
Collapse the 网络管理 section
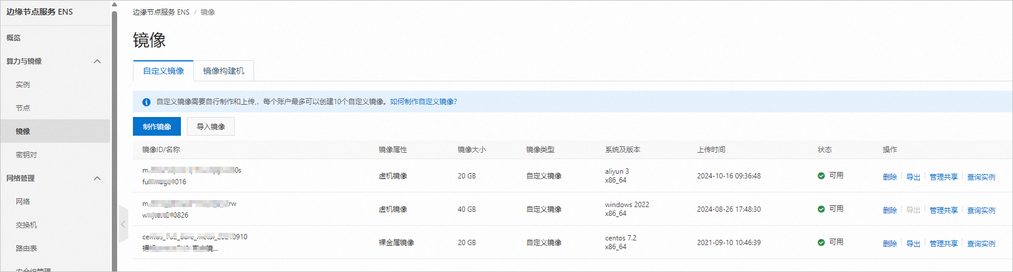(x=97, y=178)
